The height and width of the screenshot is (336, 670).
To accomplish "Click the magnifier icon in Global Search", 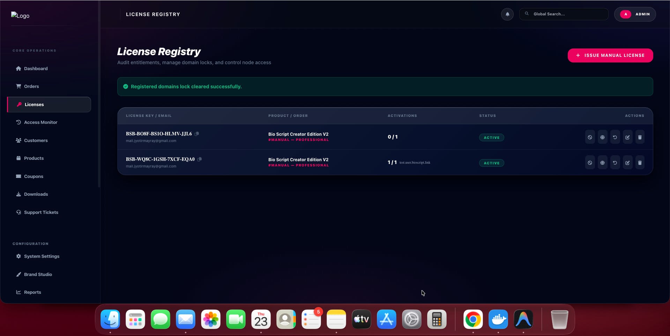I will pos(527,14).
